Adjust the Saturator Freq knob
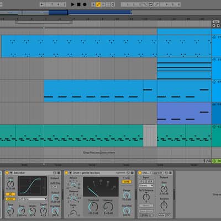This screenshot has height=221, width=221. pyautogui.click(x=22, y=211)
